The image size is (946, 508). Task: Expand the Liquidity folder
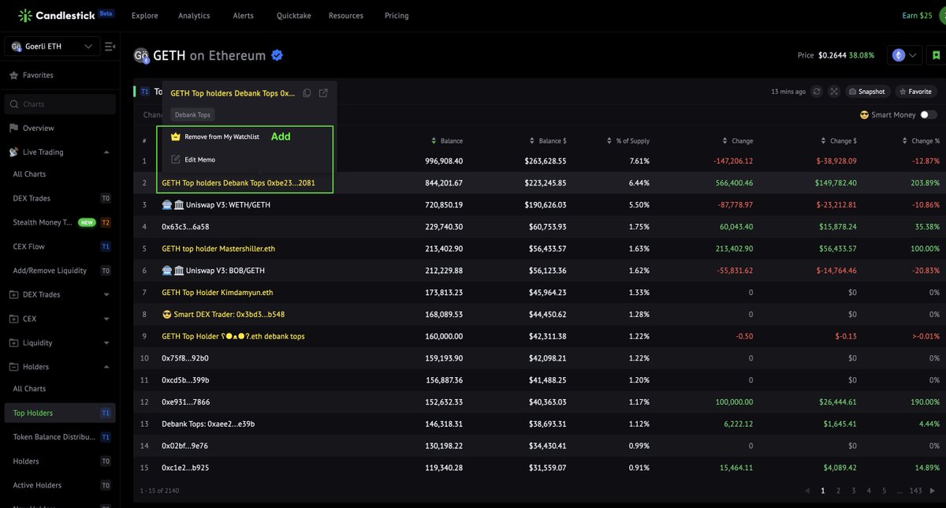coord(106,343)
